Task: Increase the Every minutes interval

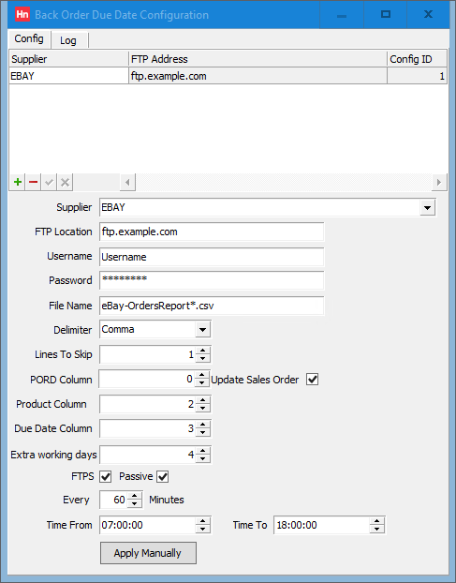Action: coord(135,496)
